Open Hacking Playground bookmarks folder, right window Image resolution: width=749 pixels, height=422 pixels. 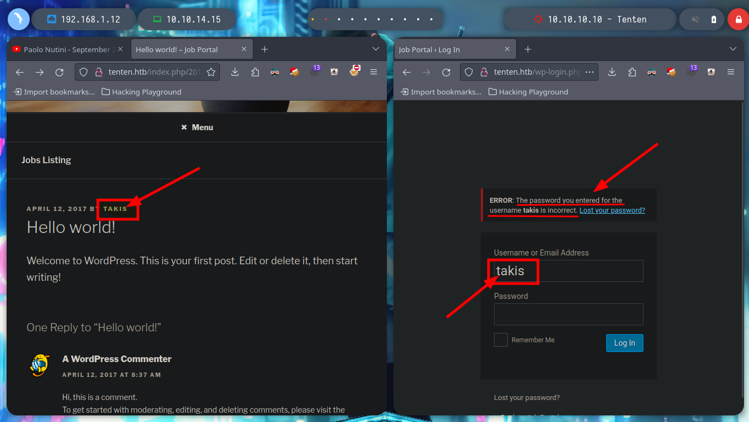click(x=529, y=92)
